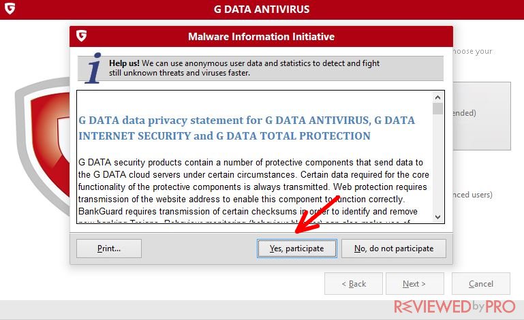Click the ReviewedbyPRO watermark logo
Viewport: 524px width, 320px height.
coord(454,306)
